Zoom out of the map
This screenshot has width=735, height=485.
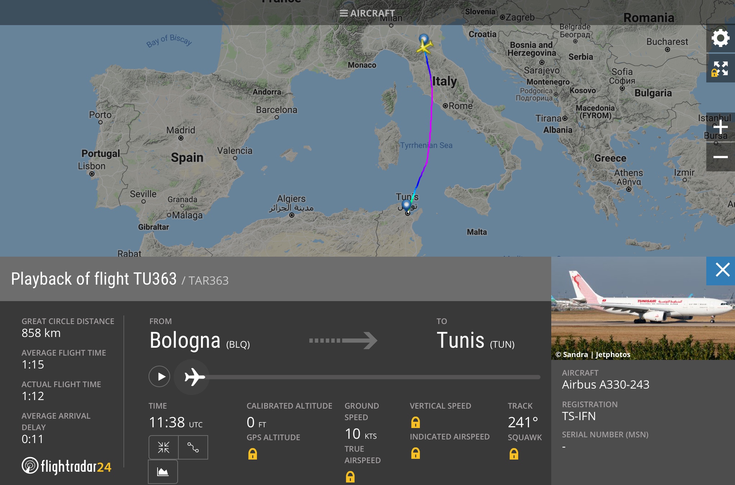[720, 157]
